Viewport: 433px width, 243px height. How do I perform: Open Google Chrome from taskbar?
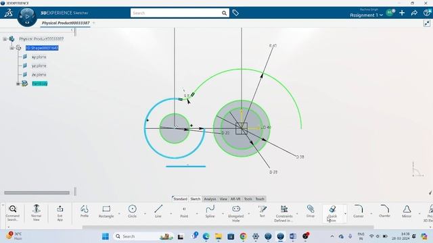243,236
